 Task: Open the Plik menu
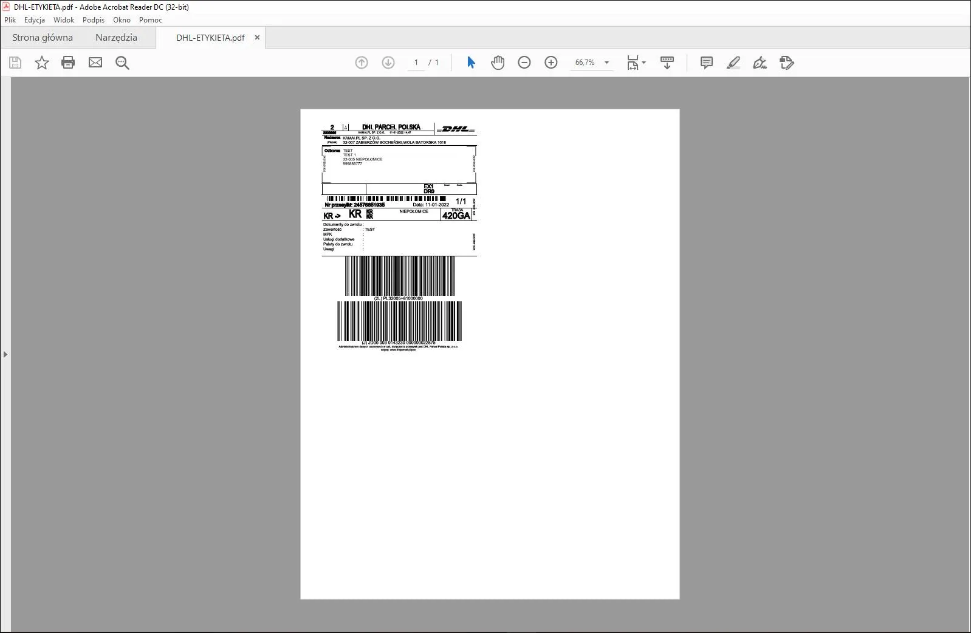10,20
